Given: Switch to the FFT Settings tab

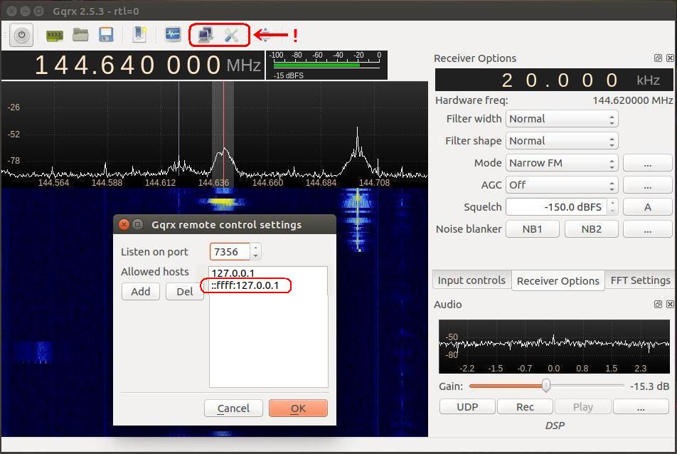Looking at the screenshot, I should click(640, 280).
